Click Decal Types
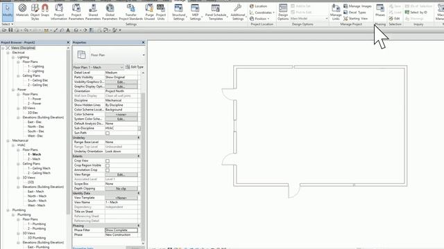The width and height of the screenshot is (444, 249). [355, 12]
